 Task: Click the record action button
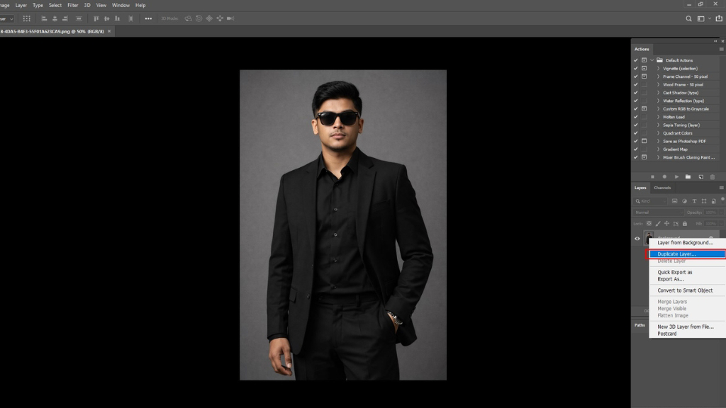point(664,176)
